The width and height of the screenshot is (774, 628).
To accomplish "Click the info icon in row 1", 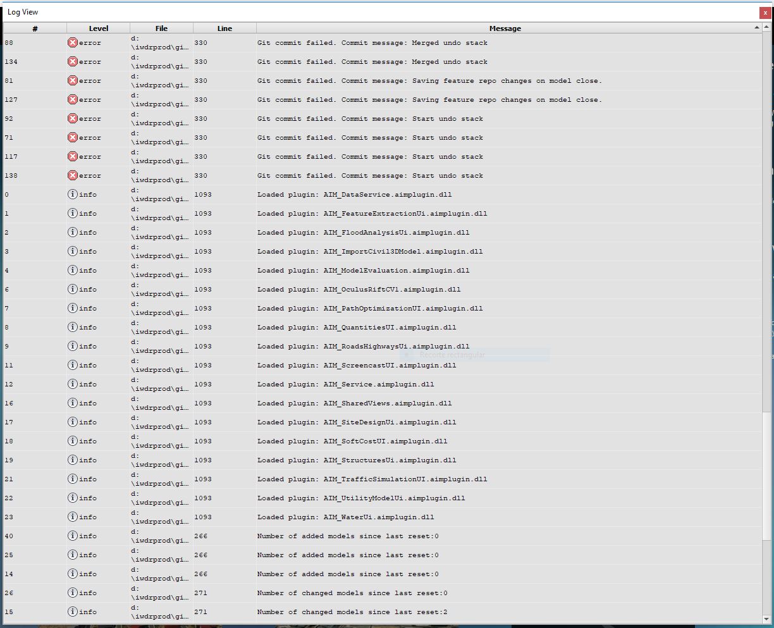I will point(73,213).
